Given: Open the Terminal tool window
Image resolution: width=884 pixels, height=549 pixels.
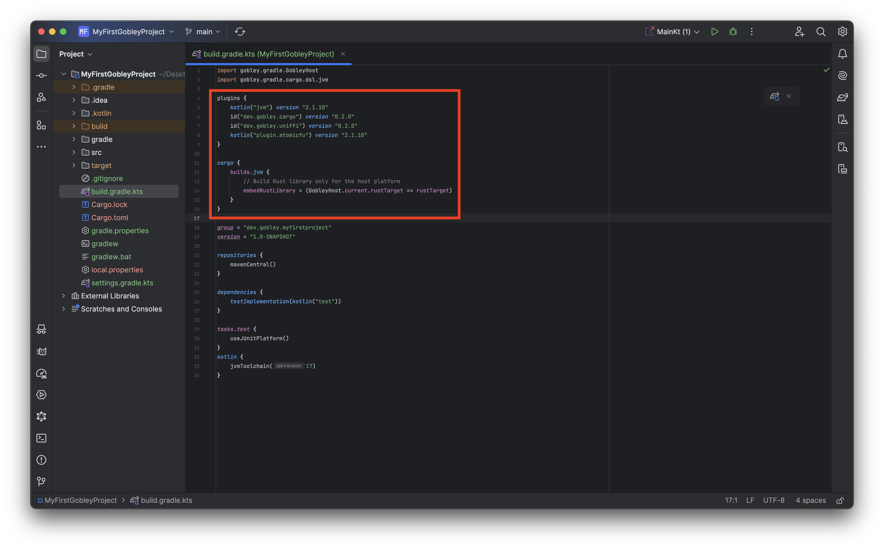Looking at the screenshot, I should [x=41, y=438].
